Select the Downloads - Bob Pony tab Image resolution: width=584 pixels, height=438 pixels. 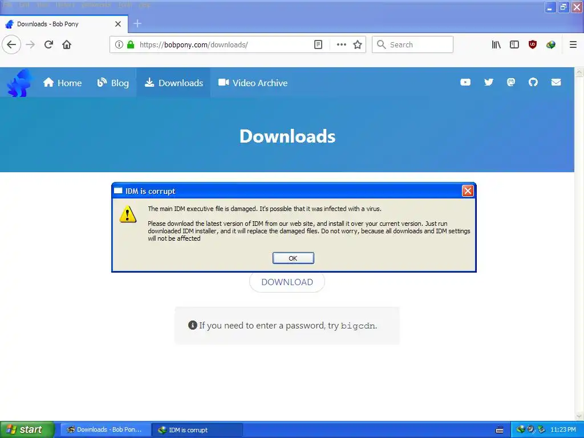coord(64,24)
